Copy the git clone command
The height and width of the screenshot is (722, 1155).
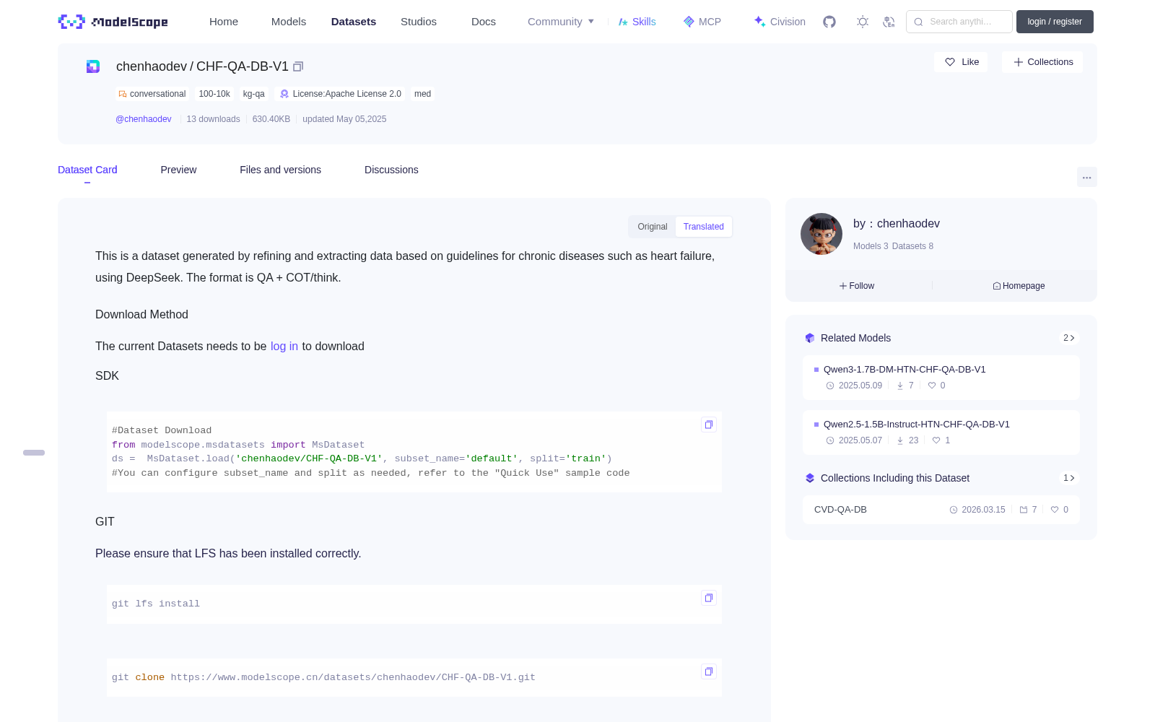[x=709, y=671]
